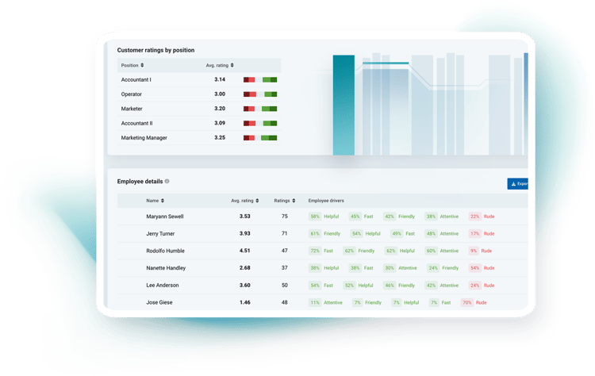This screenshot has height=376, width=595.
Task: Open Rodolfo Humble's employee row
Action: click(x=323, y=251)
